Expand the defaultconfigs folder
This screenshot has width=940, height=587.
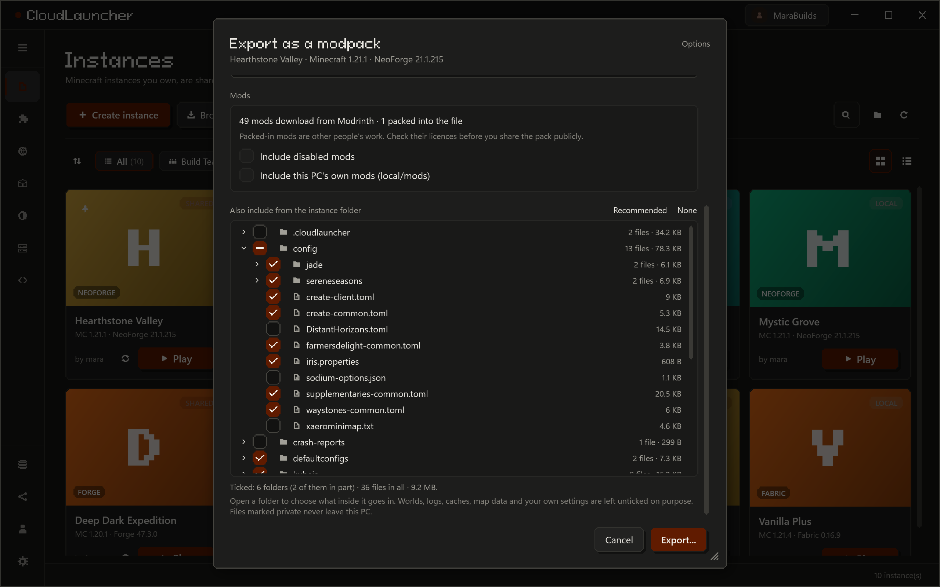243,458
